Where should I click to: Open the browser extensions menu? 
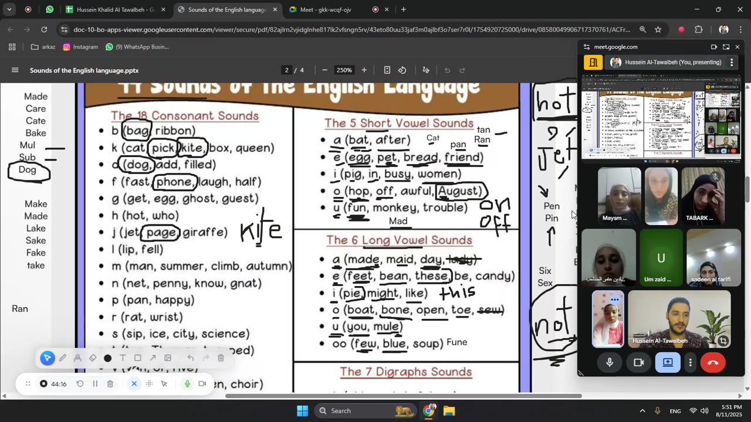point(699,29)
